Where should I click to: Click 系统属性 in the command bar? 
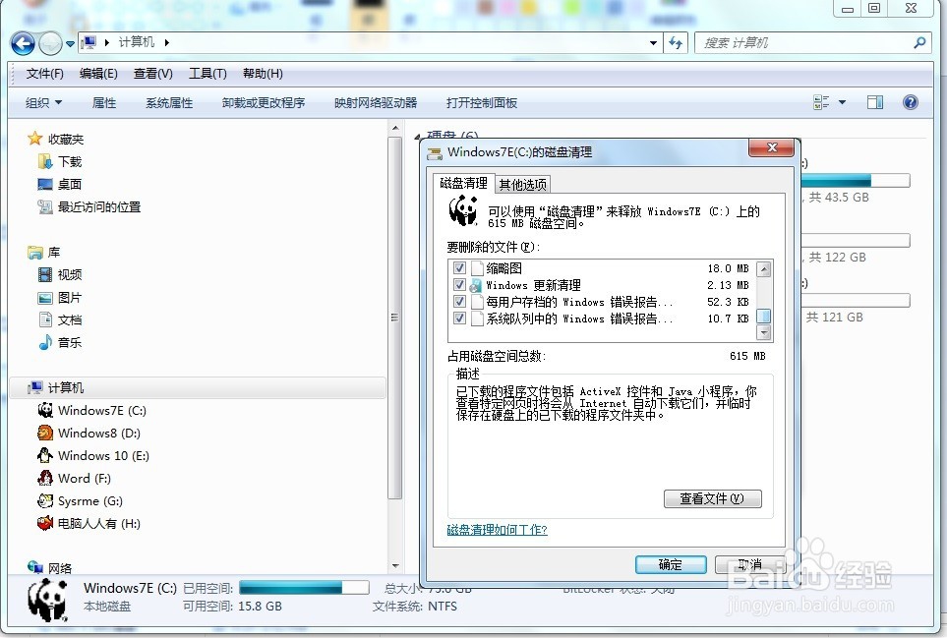[169, 102]
